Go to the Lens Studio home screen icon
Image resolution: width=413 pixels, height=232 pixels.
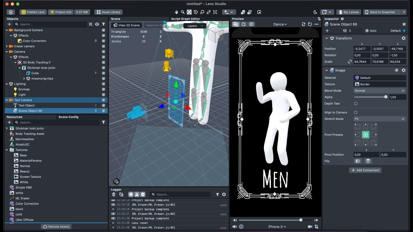pos(11,12)
